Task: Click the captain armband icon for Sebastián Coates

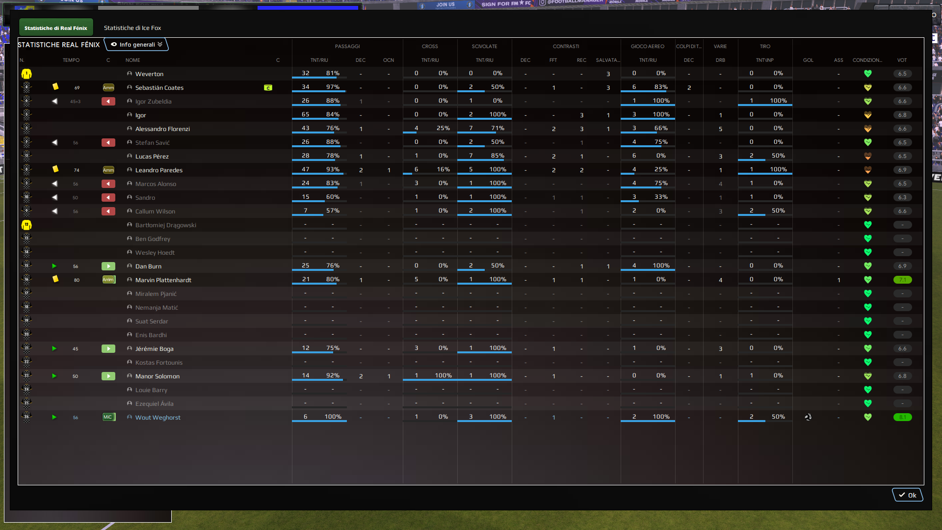Action: tap(268, 88)
